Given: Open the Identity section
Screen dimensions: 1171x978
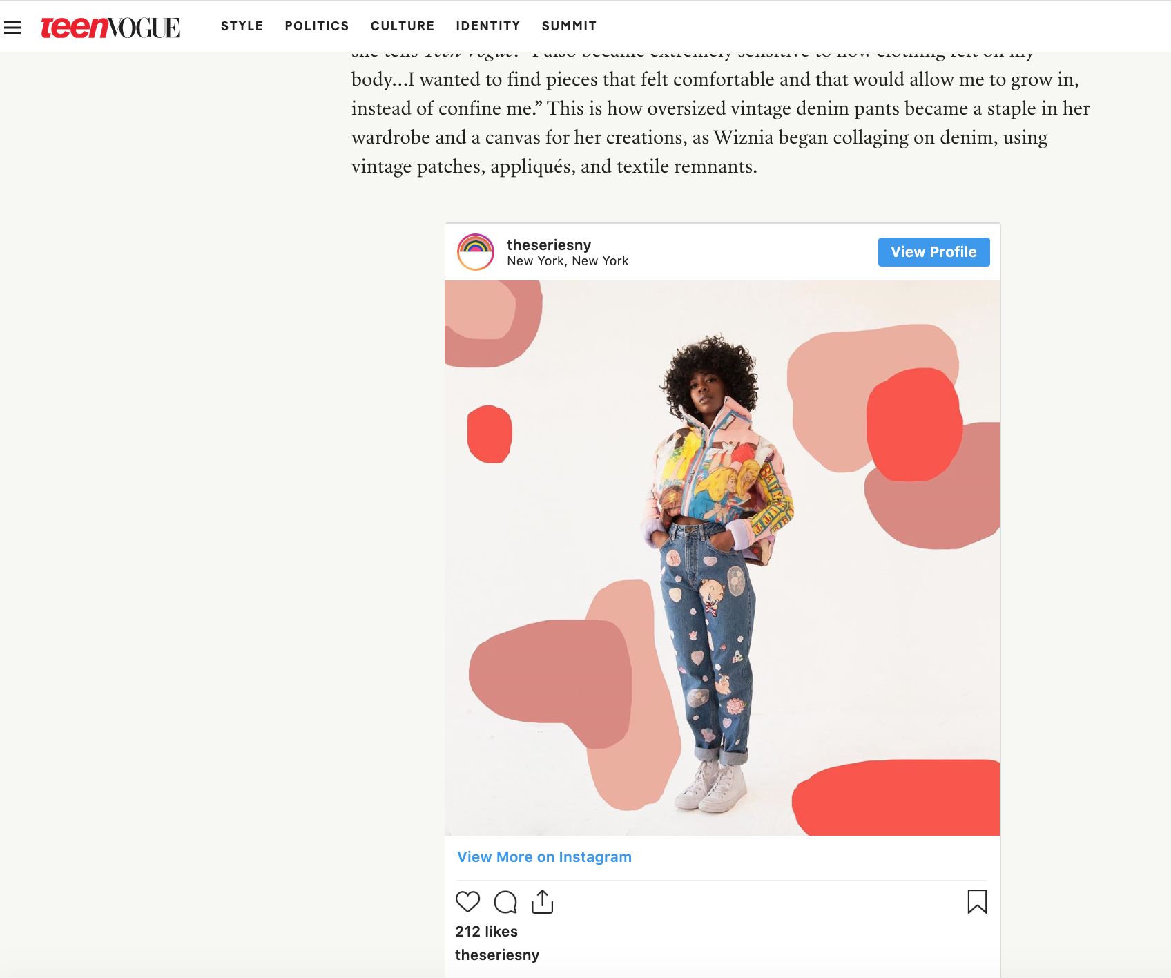Looking at the screenshot, I should point(488,26).
